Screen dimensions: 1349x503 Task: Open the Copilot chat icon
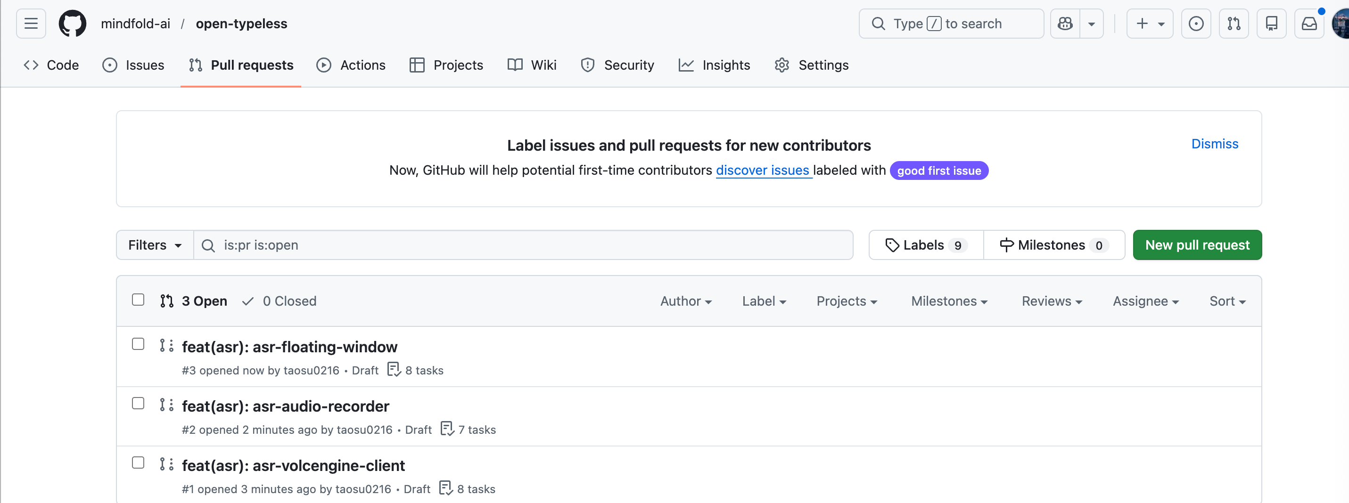(1065, 24)
